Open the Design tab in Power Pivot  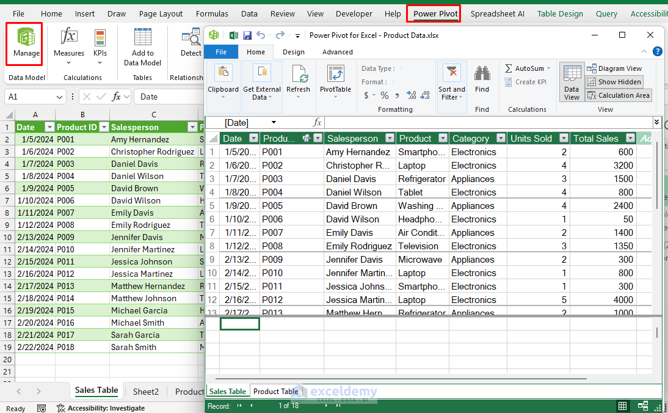tap(293, 52)
